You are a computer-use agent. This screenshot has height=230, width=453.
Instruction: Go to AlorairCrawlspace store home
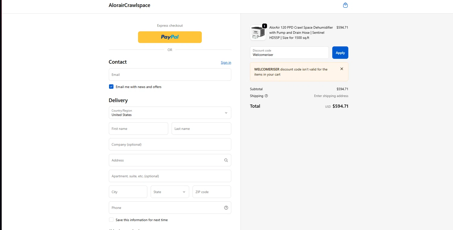(x=129, y=5)
